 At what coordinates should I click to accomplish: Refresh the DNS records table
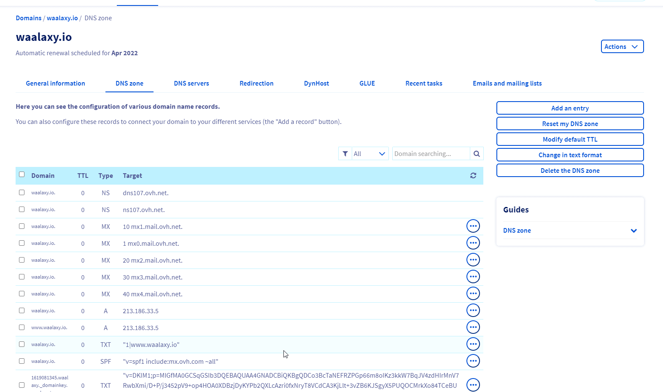tap(473, 175)
